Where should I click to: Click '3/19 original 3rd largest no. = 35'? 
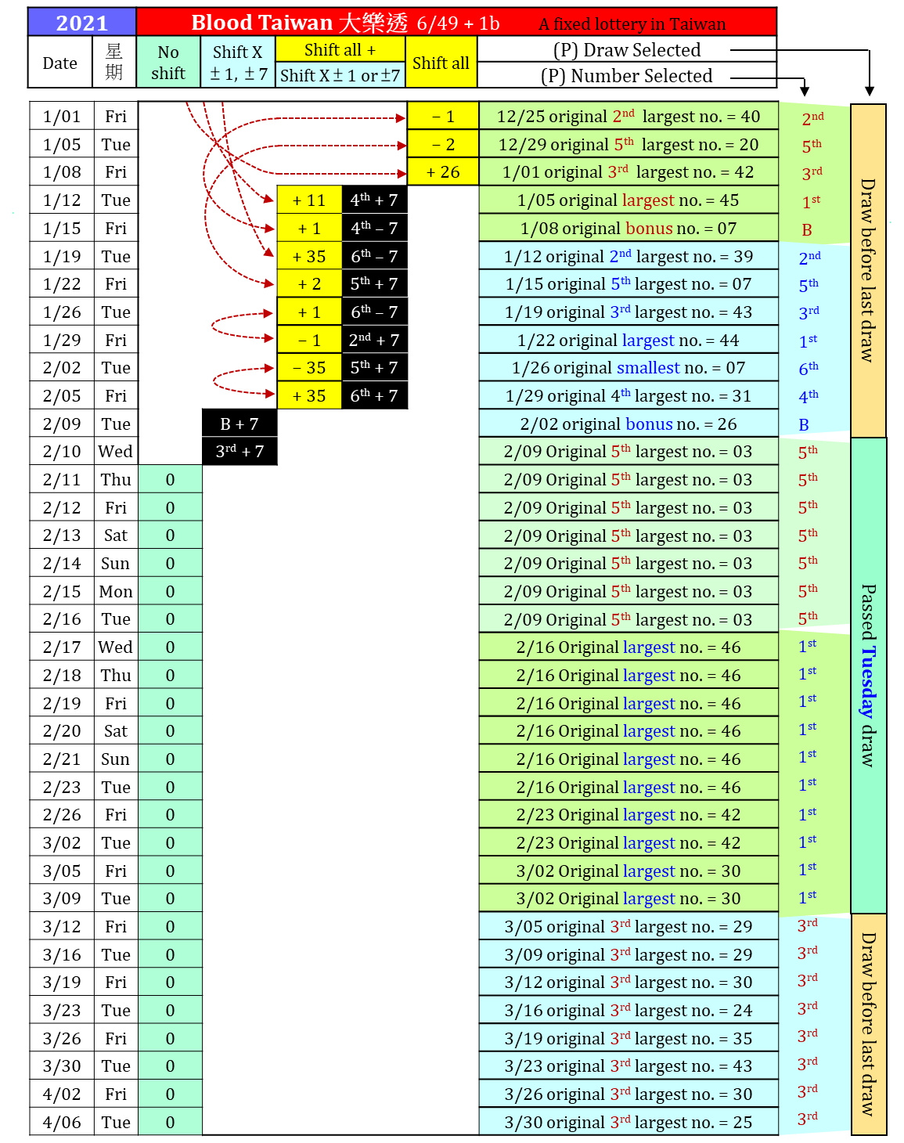(628, 1038)
